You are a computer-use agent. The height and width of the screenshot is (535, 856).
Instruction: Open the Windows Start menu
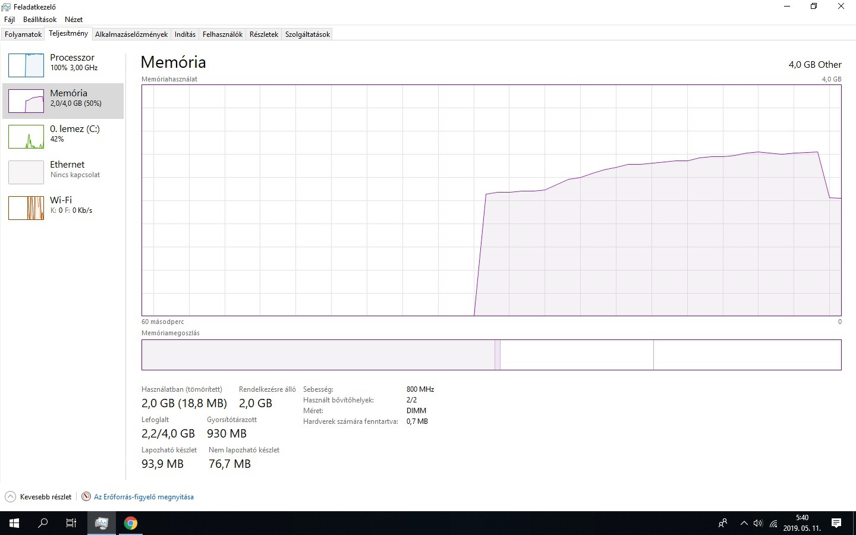coord(14,523)
